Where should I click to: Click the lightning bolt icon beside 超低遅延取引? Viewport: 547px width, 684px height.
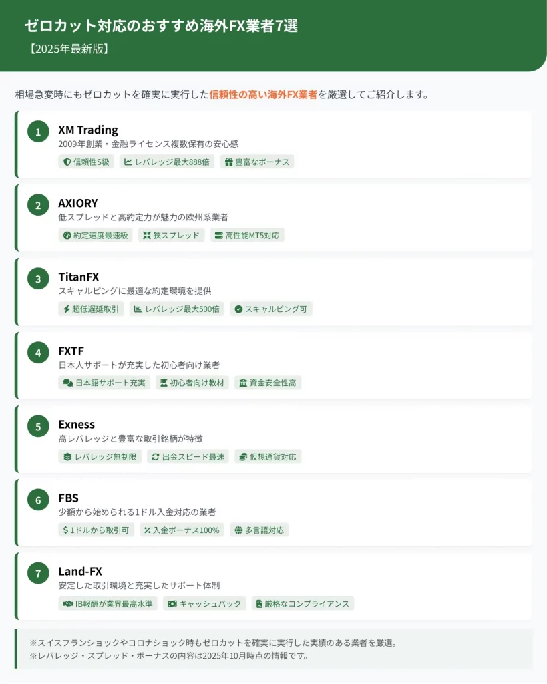(67, 309)
